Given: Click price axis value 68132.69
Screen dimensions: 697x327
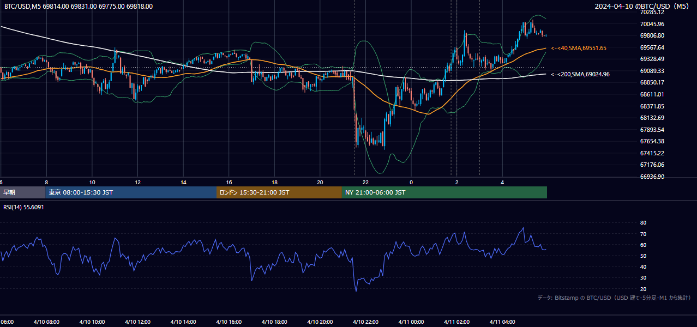Looking at the screenshot, I should [x=652, y=118].
